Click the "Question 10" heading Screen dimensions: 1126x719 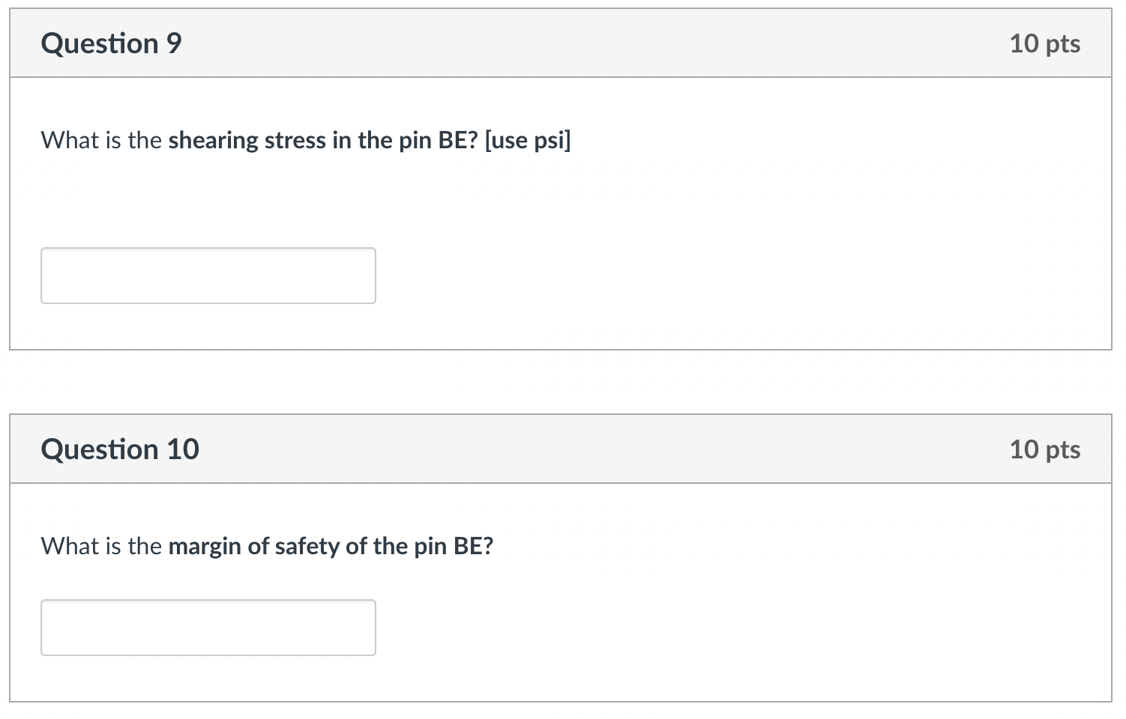point(120,449)
